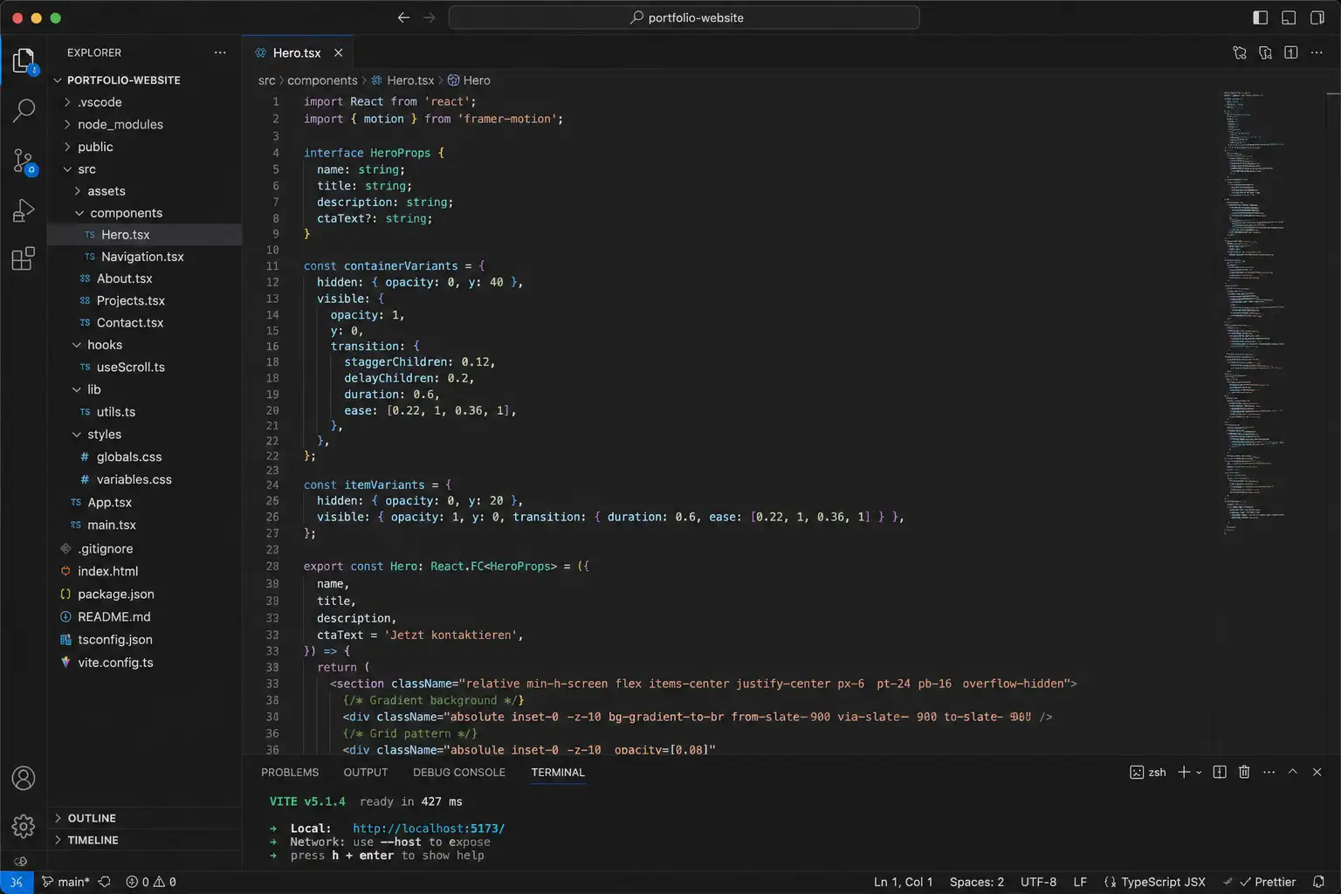Viewport: 1341px width, 894px height.
Task: Click the components breadcrumb segment
Action: click(x=322, y=80)
